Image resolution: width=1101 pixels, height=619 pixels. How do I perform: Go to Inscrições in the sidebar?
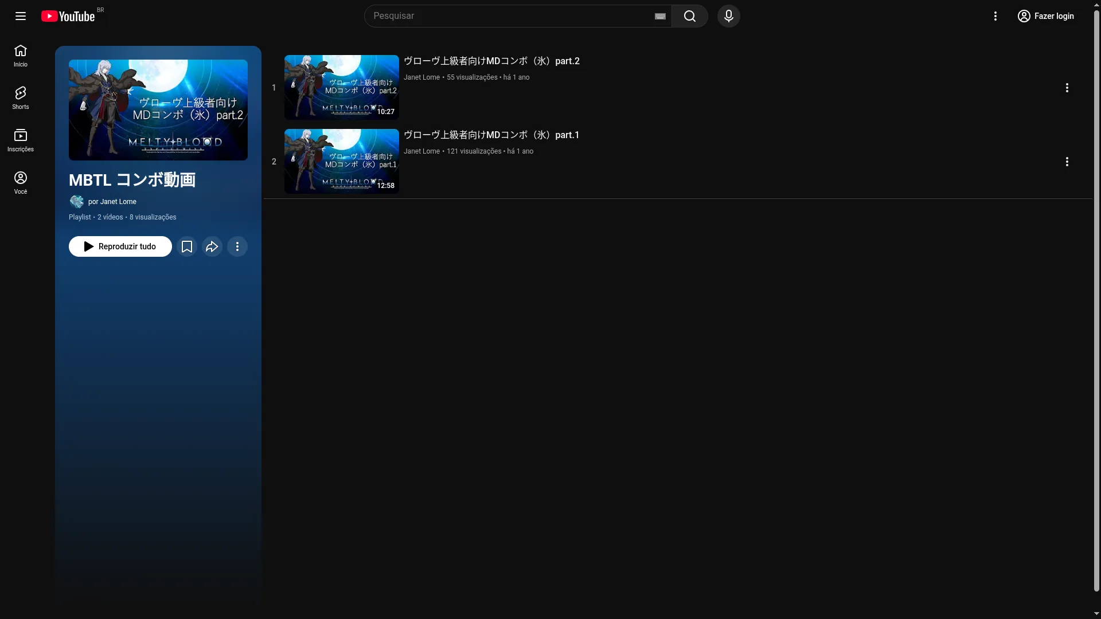coord(21,140)
